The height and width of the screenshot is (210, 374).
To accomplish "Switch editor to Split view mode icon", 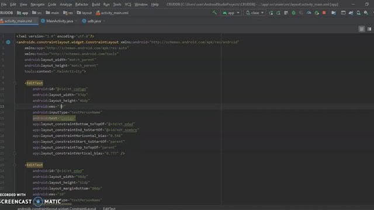I will tap(369, 29).
